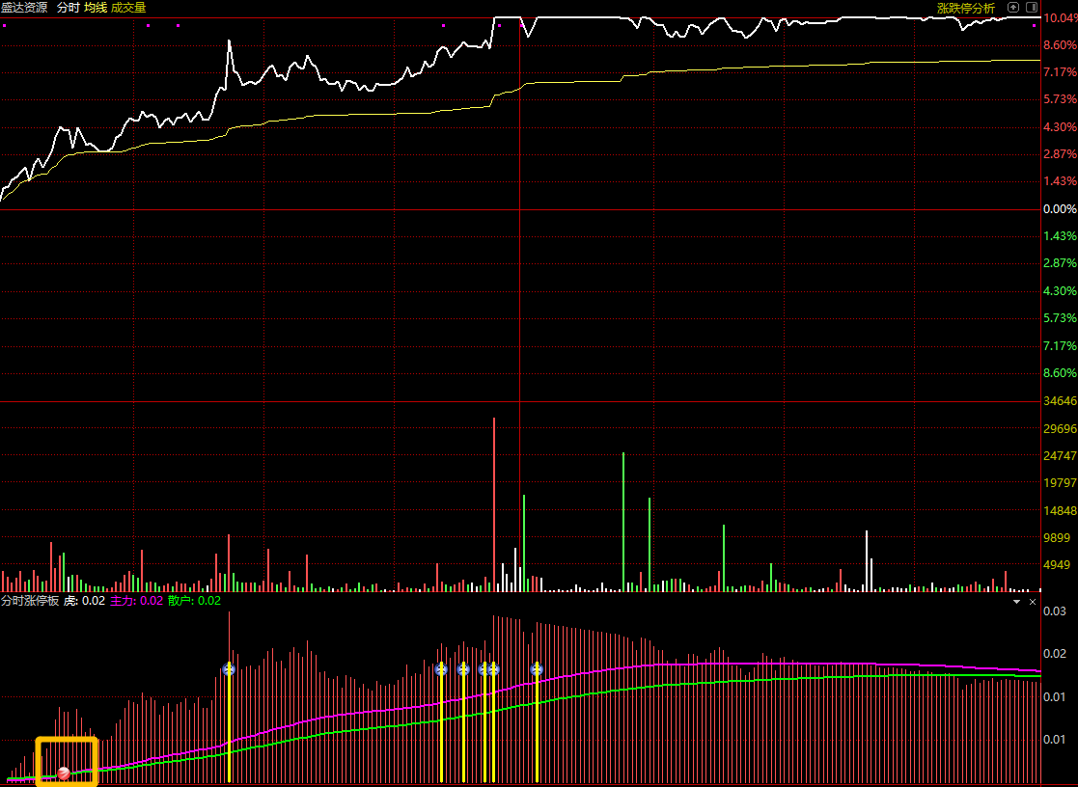Toggle the side panel layout icon
Viewport: 1078px width, 787px height.
(1032, 8)
